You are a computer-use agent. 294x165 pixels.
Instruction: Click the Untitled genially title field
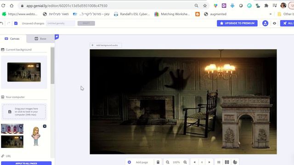tap(60, 23)
